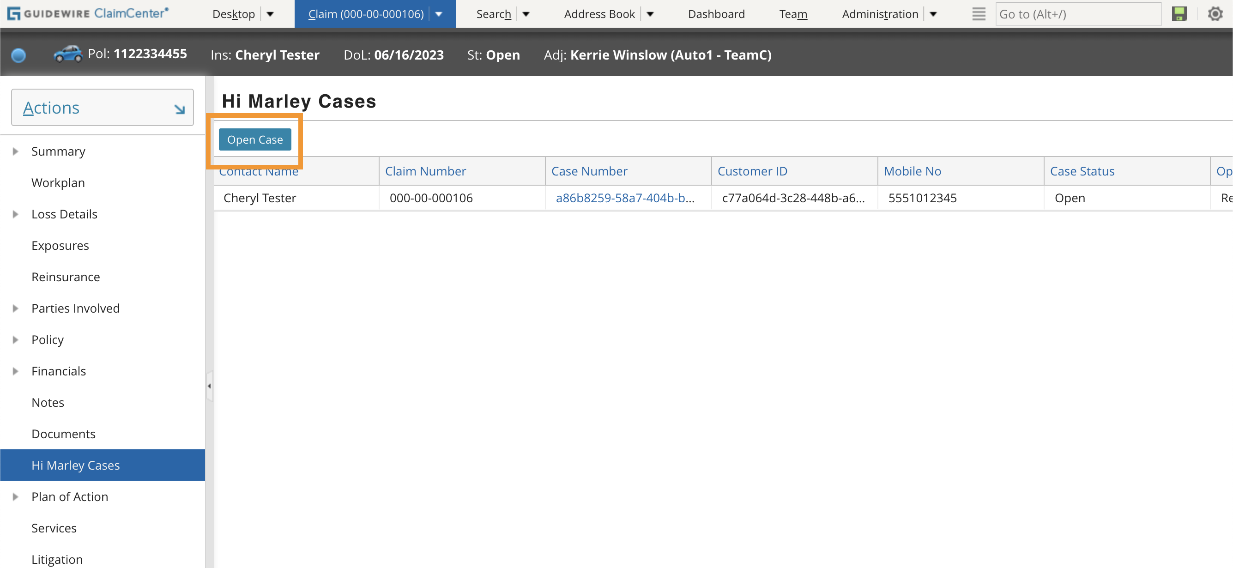Screen dimensions: 1233x568
Task: Open the Address Book dropdown
Action: (x=651, y=14)
